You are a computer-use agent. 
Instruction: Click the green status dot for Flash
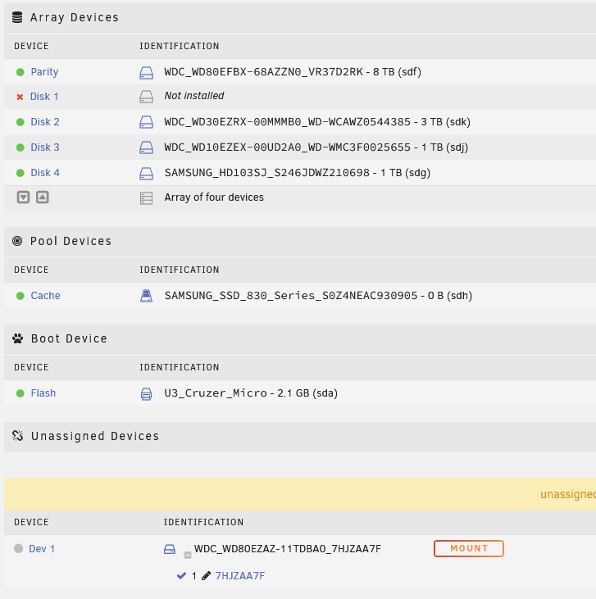(20, 393)
